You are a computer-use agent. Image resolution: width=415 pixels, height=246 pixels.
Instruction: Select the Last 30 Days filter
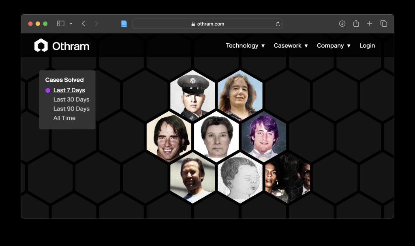pyautogui.click(x=71, y=100)
